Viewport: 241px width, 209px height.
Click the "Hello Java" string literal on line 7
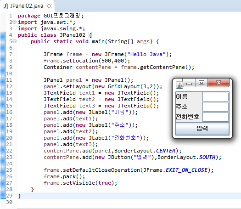[146, 54]
